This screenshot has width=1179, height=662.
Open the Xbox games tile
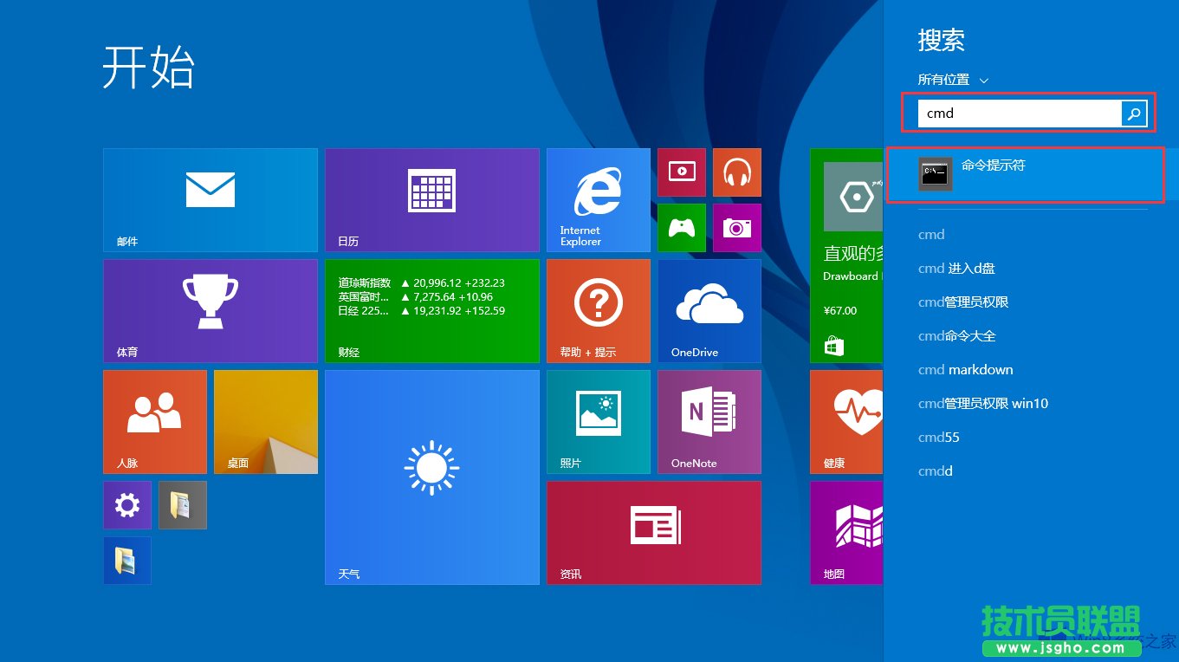coord(682,228)
